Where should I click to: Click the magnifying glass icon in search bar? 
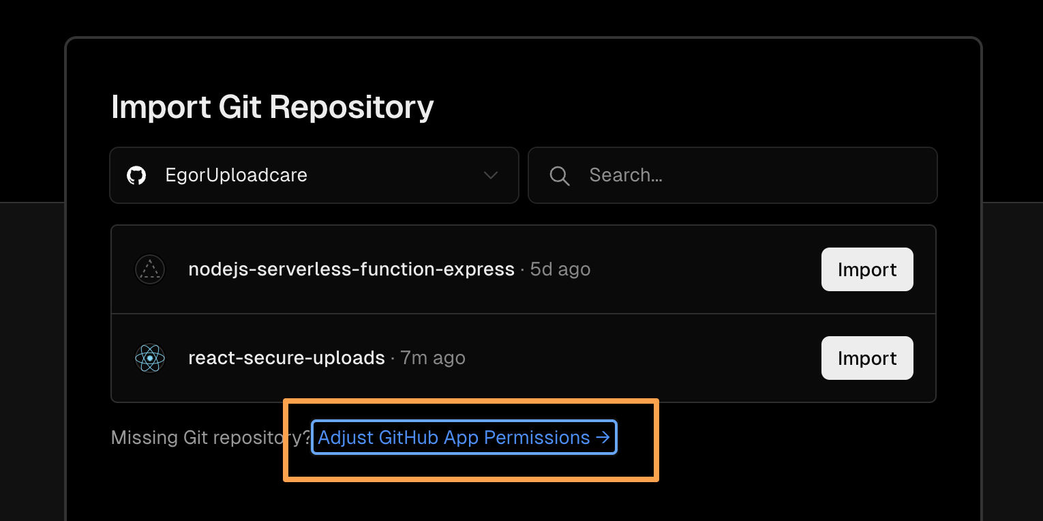[x=560, y=175]
